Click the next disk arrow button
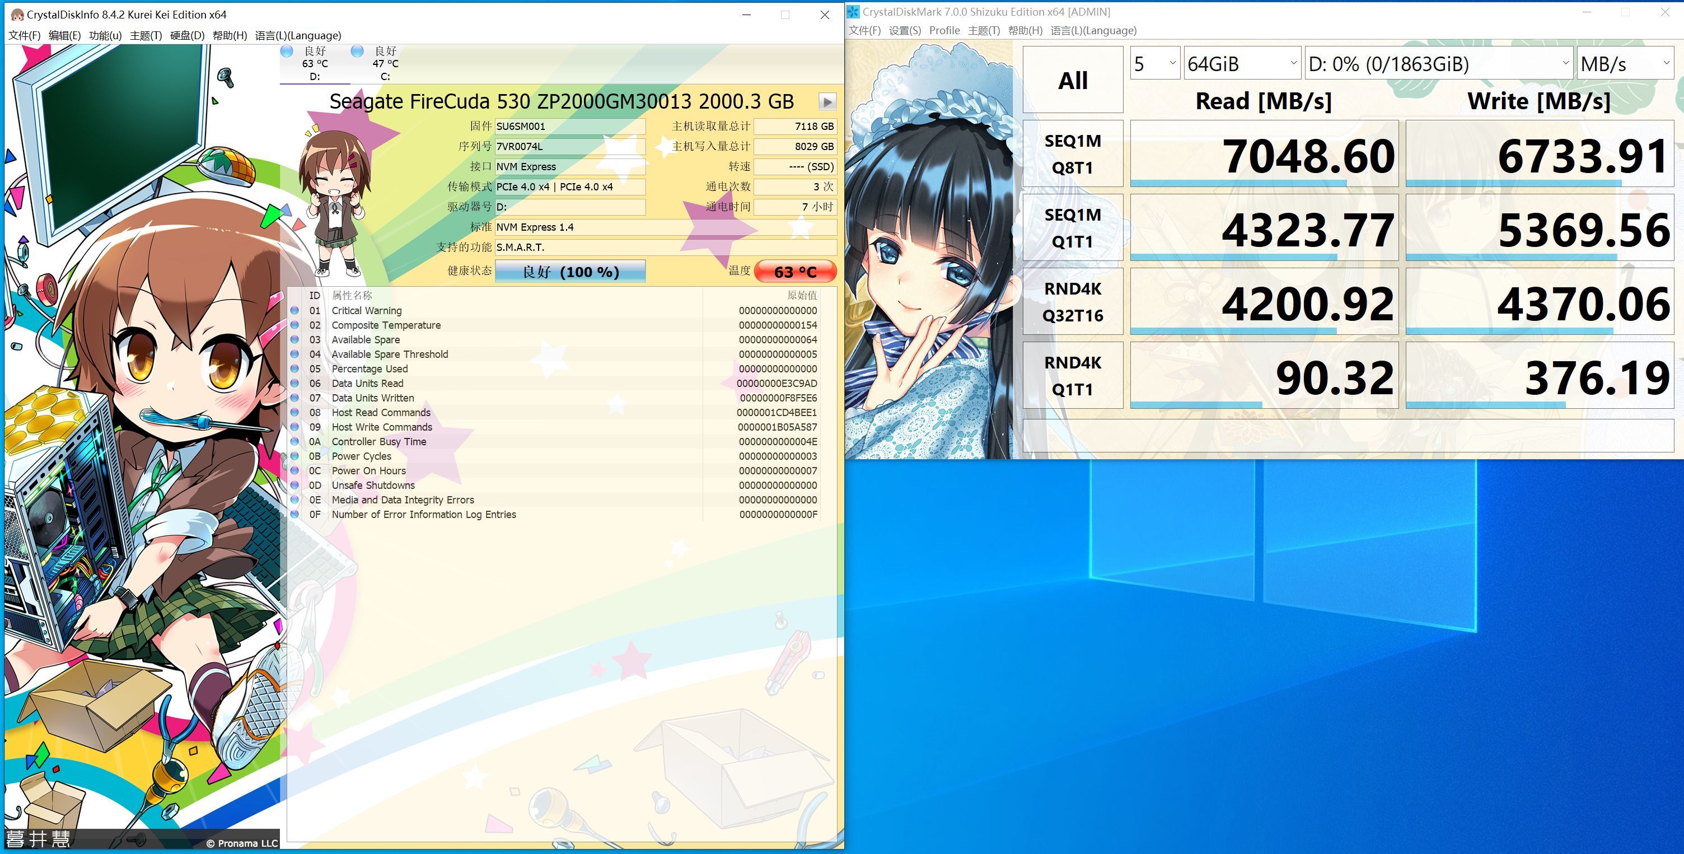 pyautogui.click(x=827, y=102)
